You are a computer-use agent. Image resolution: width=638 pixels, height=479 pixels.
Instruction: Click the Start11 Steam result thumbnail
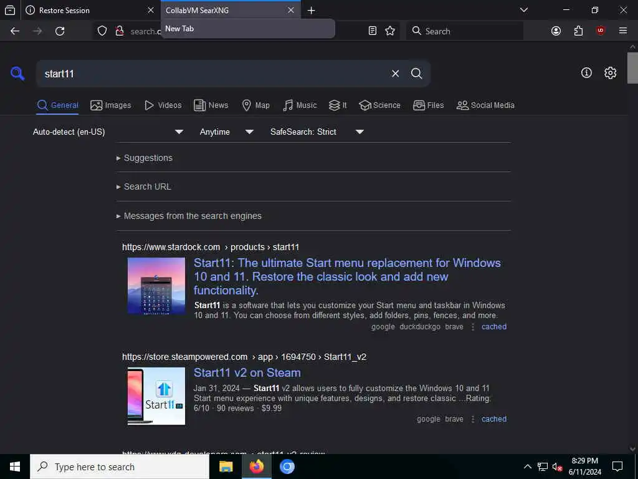click(156, 396)
